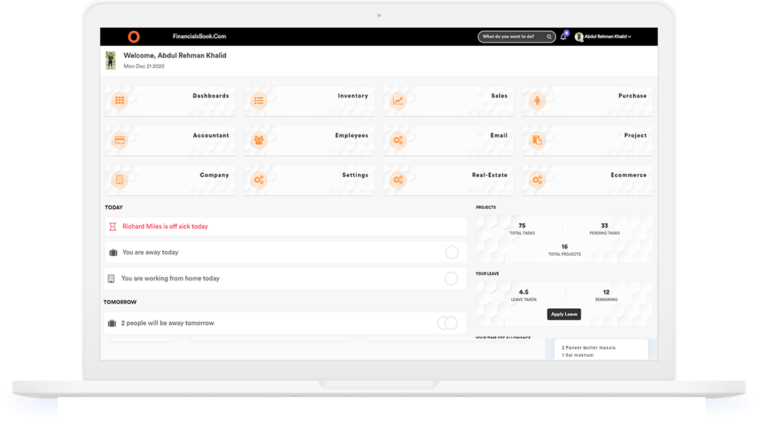Click the orange FinancialsBook logo circle
The height and width of the screenshot is (424, 758).
134,36
